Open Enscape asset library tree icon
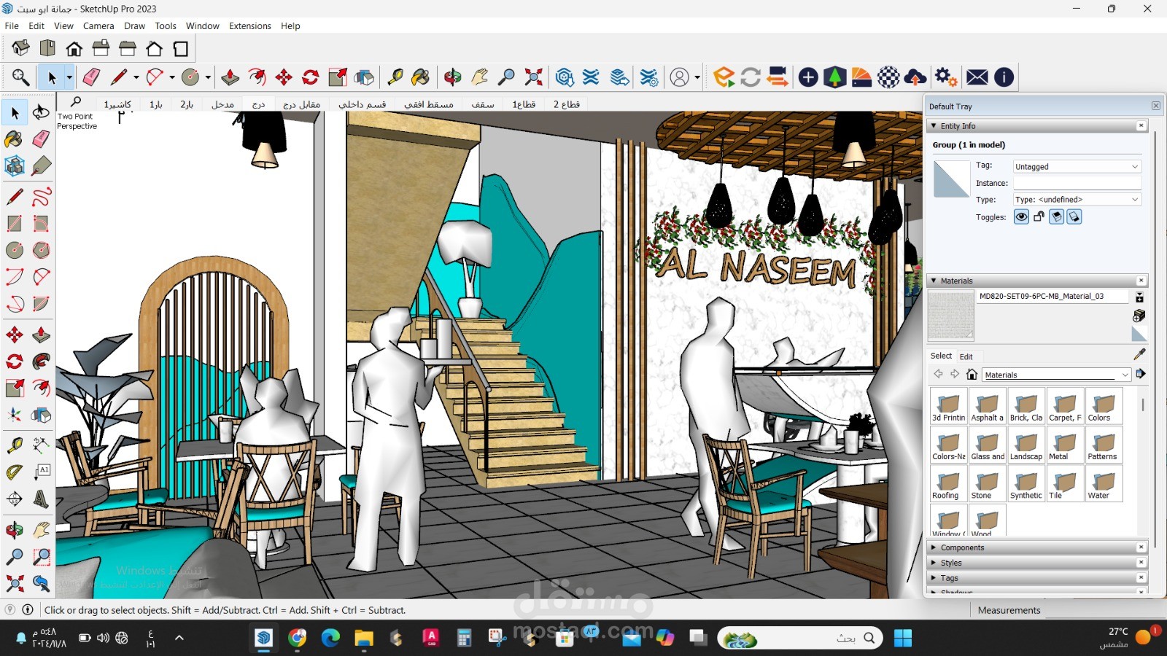The image size is (1167, 656). pos(834,77)
